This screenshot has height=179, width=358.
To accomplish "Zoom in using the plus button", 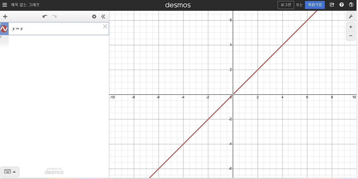I will pyautogui.click(x=350, y=27).
